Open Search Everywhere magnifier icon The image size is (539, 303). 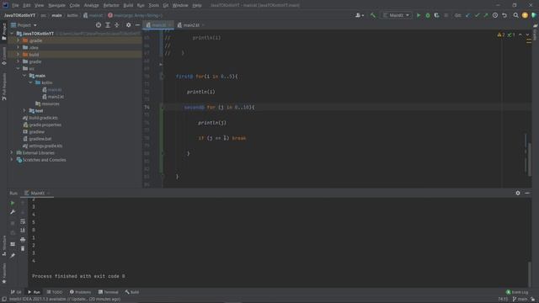(x=515, y=15)
